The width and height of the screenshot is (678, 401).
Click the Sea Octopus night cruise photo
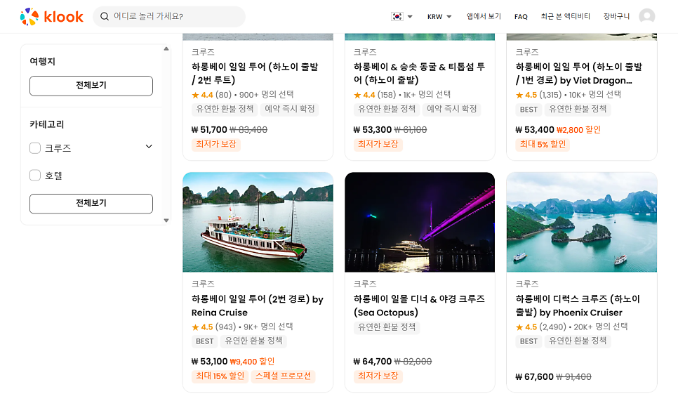[x=420, y=223]
